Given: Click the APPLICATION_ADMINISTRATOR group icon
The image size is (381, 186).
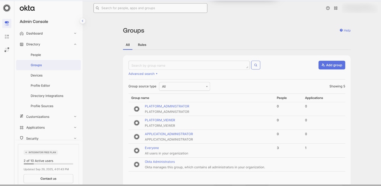Looking at the screenshot, I should coord(137,137).
